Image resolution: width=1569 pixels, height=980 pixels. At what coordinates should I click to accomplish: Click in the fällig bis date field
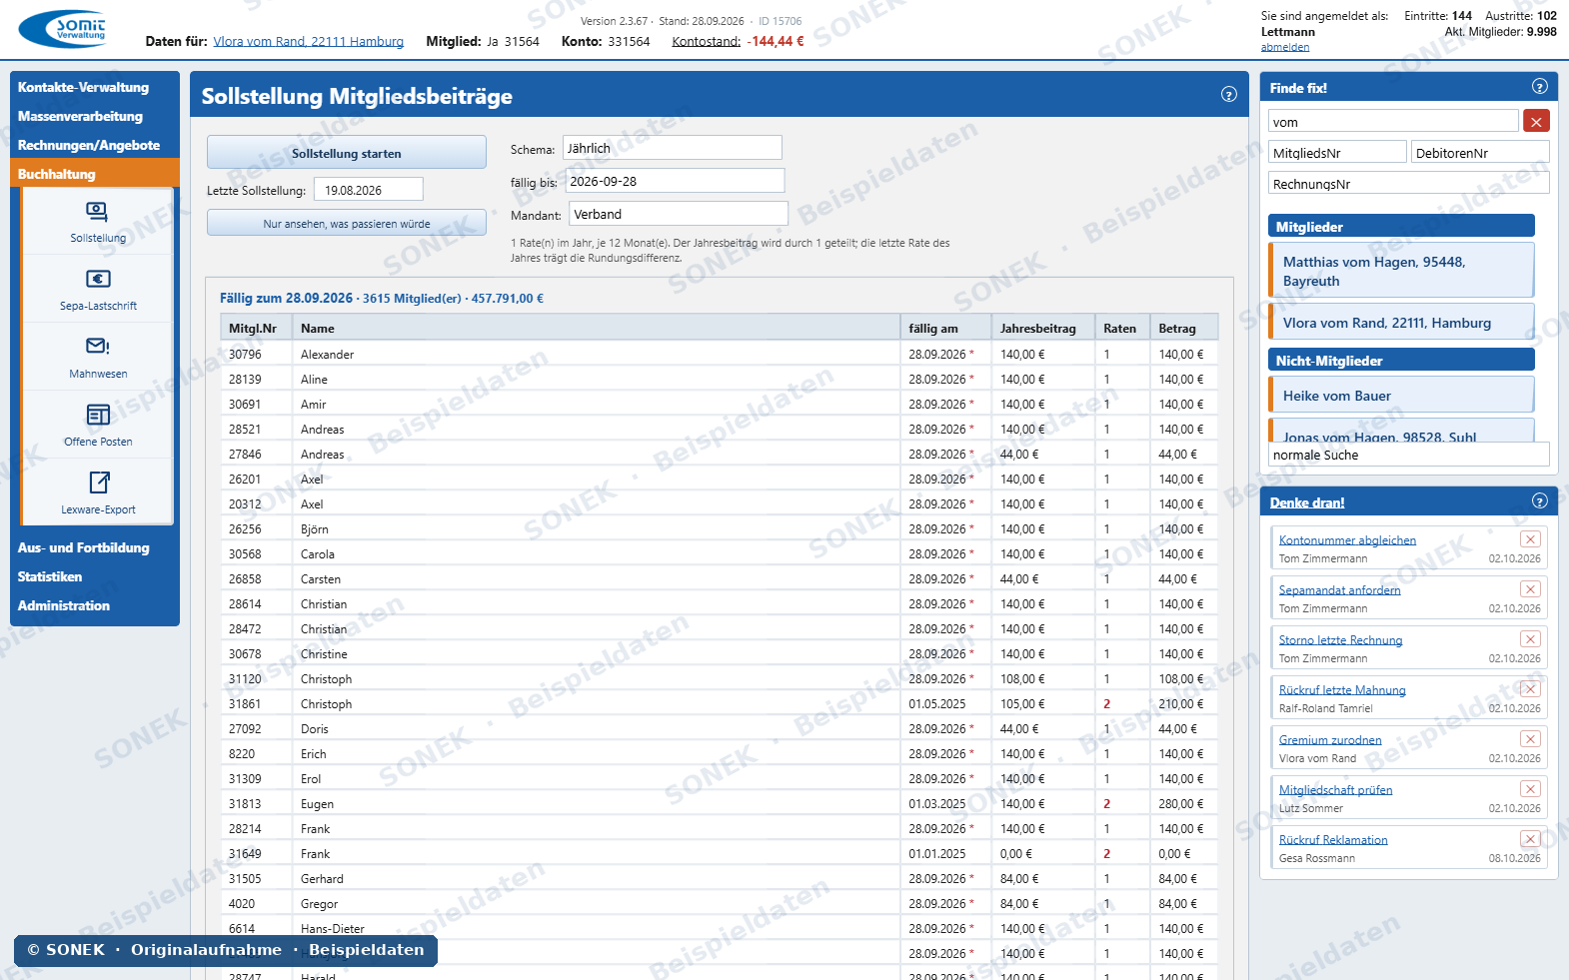coord(675,181)
